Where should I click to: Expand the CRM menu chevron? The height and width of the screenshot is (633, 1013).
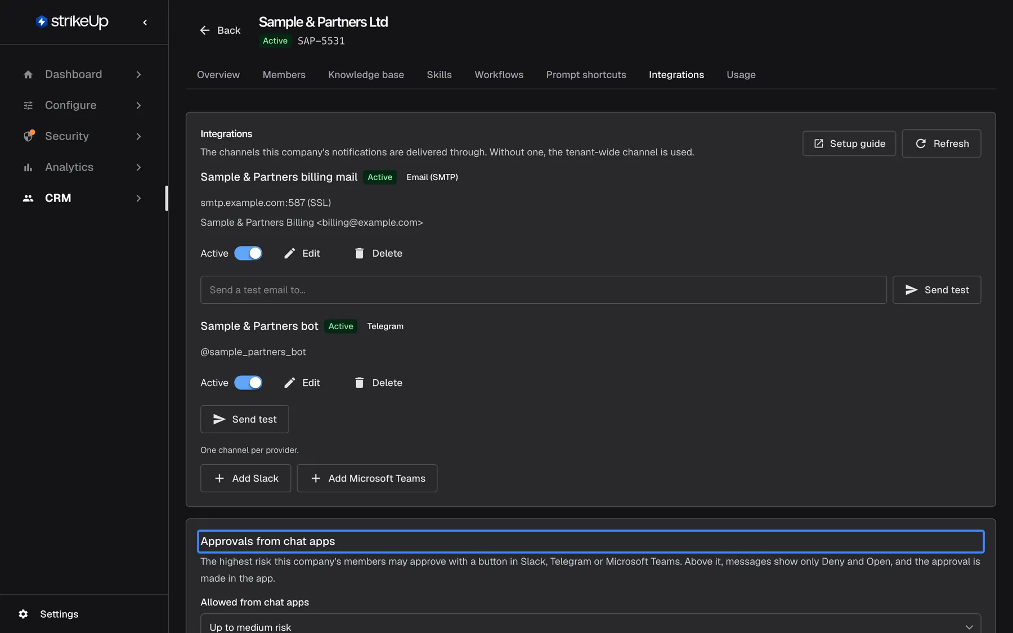click(138, 198)
